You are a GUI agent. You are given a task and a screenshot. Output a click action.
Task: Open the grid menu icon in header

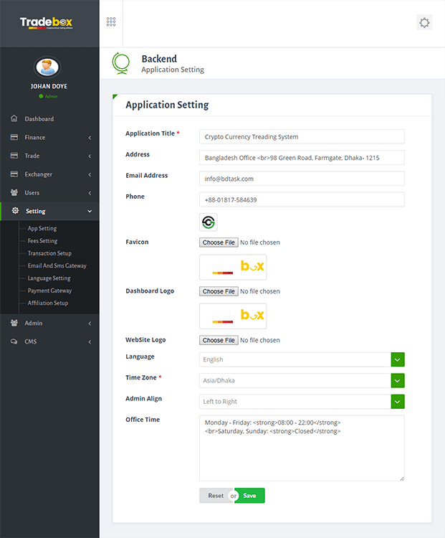(x=111, y=22)
